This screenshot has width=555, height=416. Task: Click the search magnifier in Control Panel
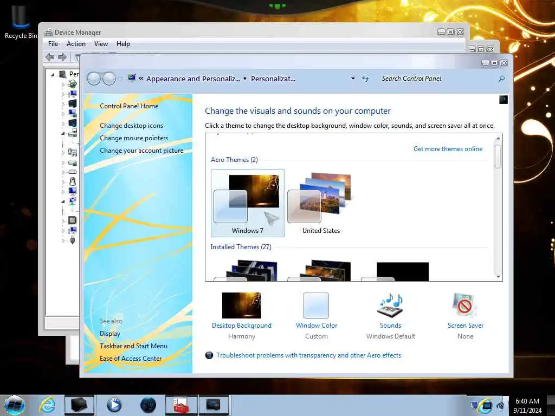pyautogui.click(x=501, y=79)
